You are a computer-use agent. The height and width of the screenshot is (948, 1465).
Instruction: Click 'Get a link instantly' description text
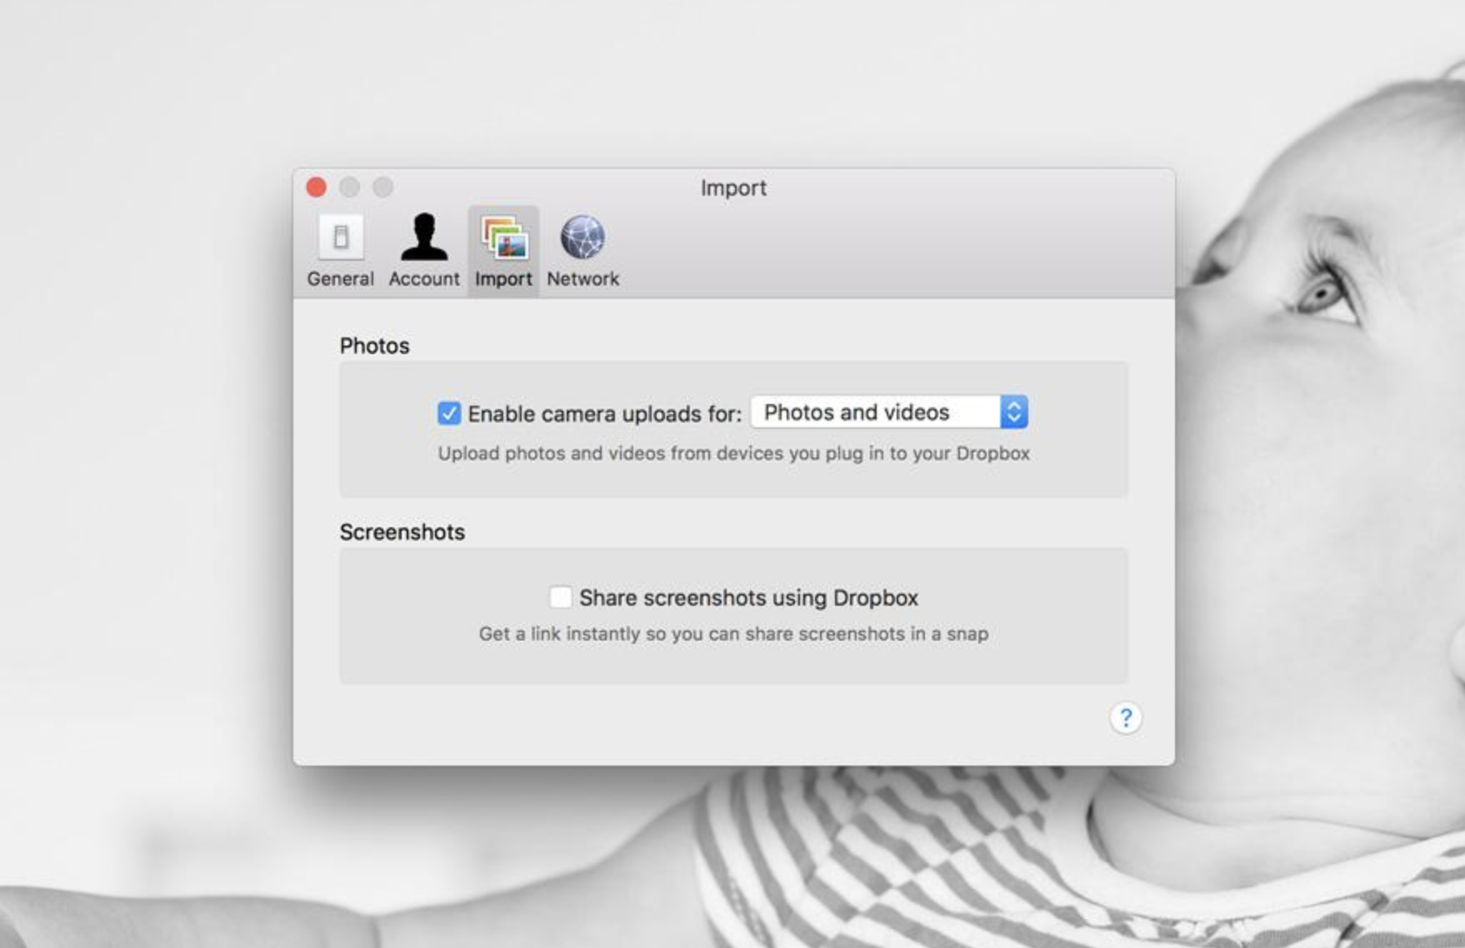pyautogui.click(x=733, y=634)
